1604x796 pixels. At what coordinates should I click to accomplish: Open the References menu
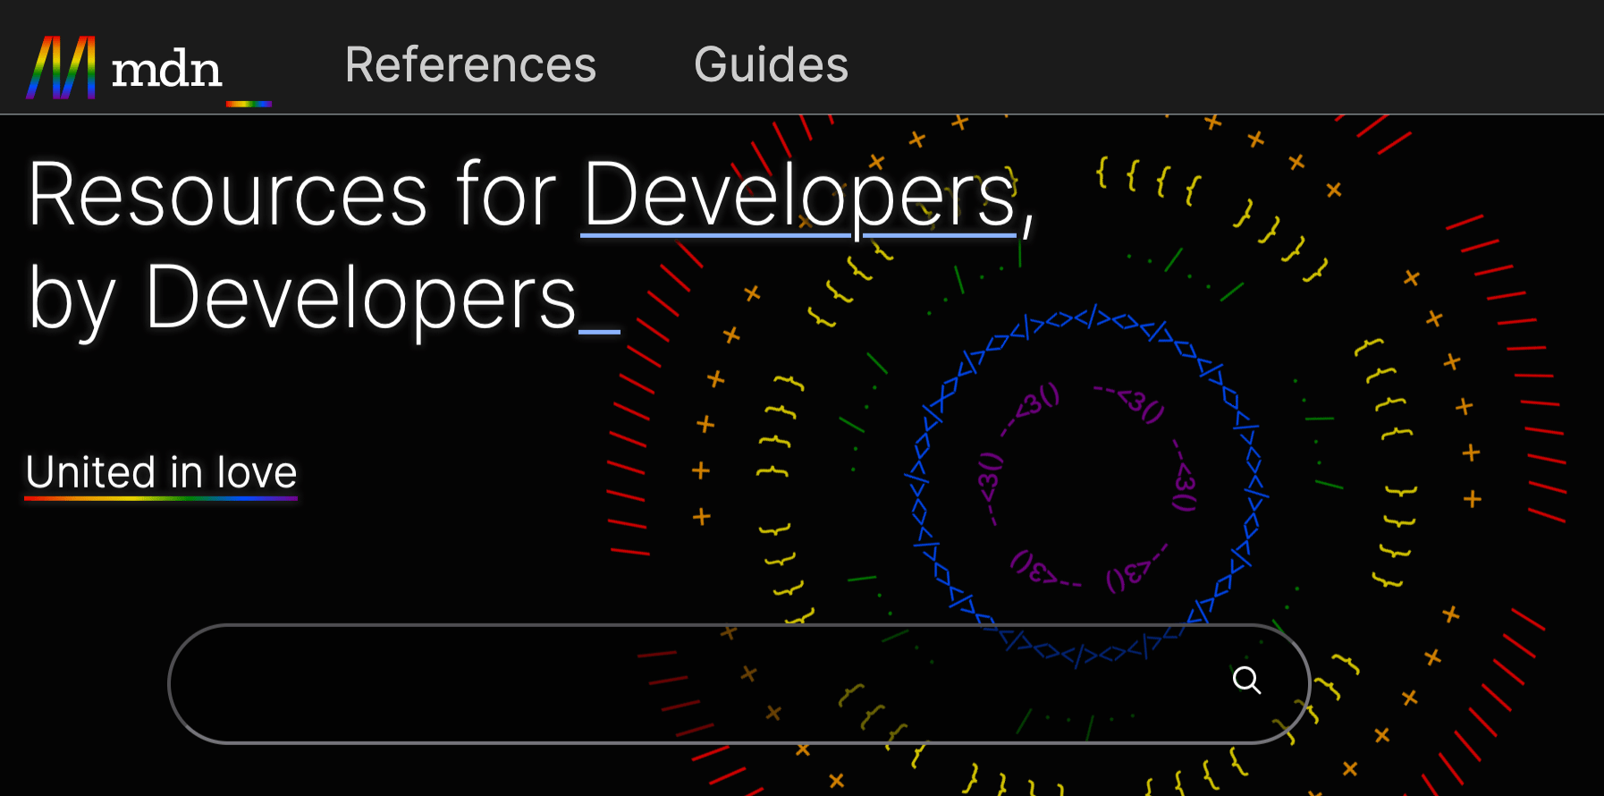[x=470, y=65]
